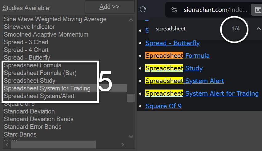Choose Standard Deviation Bands from list
Viewport: 262px width, 151px height.
(x=38, y=119)
